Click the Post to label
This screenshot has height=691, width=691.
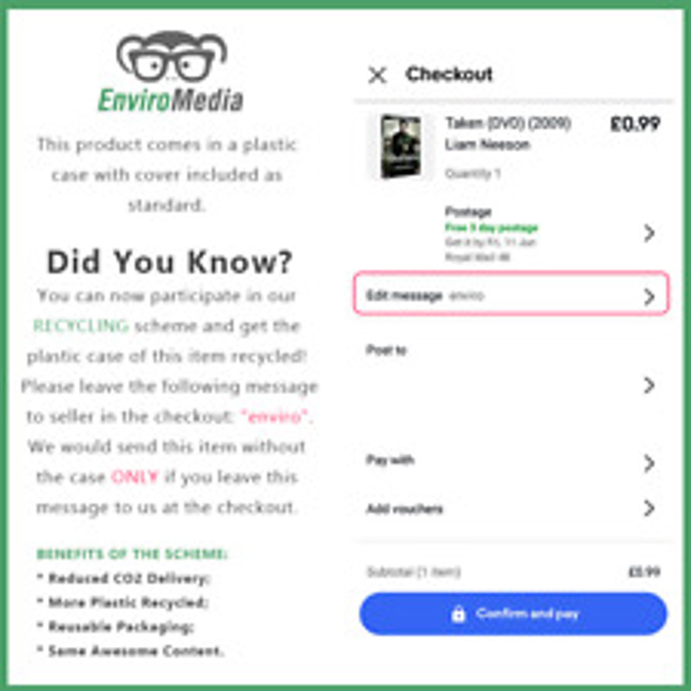click(386, 351)
